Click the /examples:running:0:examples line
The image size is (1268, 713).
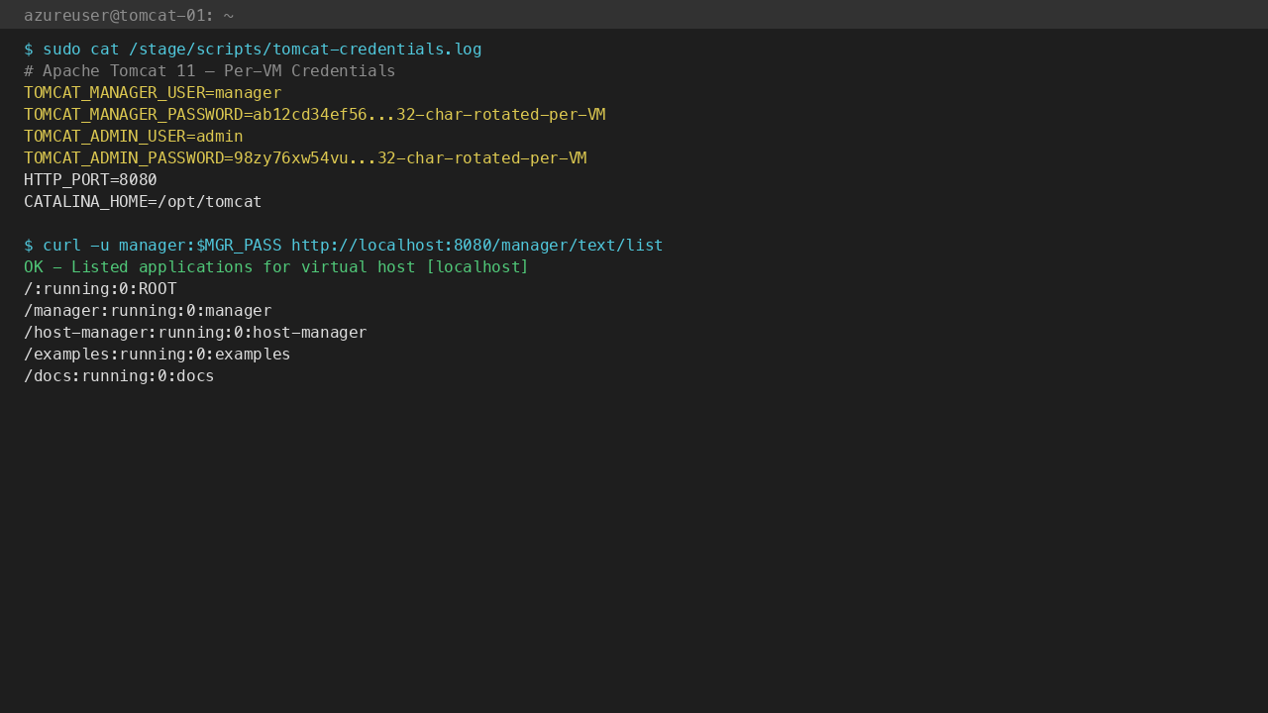click(x=158, y=355)
